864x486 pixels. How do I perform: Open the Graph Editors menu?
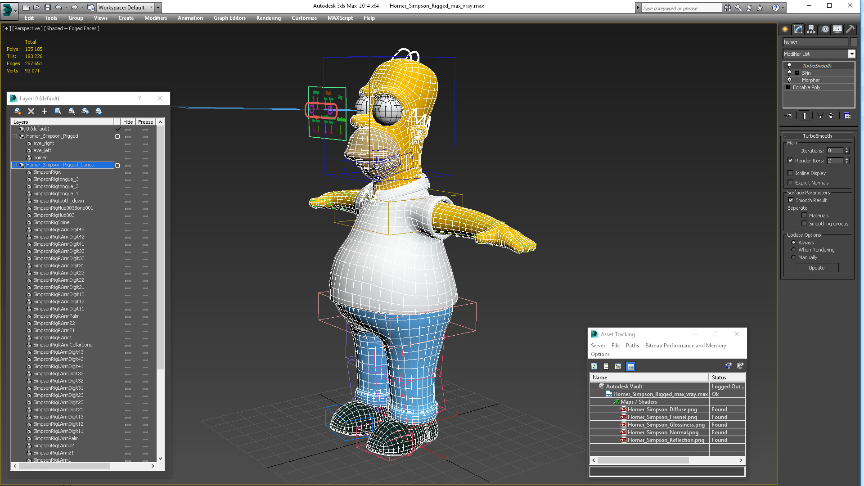click(229, 18)
